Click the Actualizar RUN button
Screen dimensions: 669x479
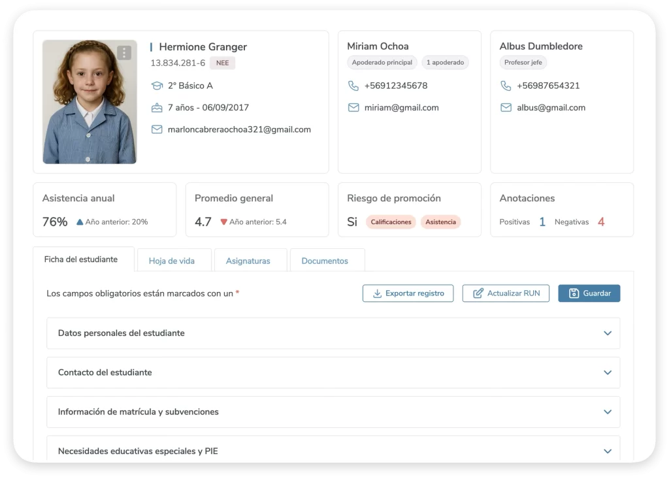click(x=506, y=293)
